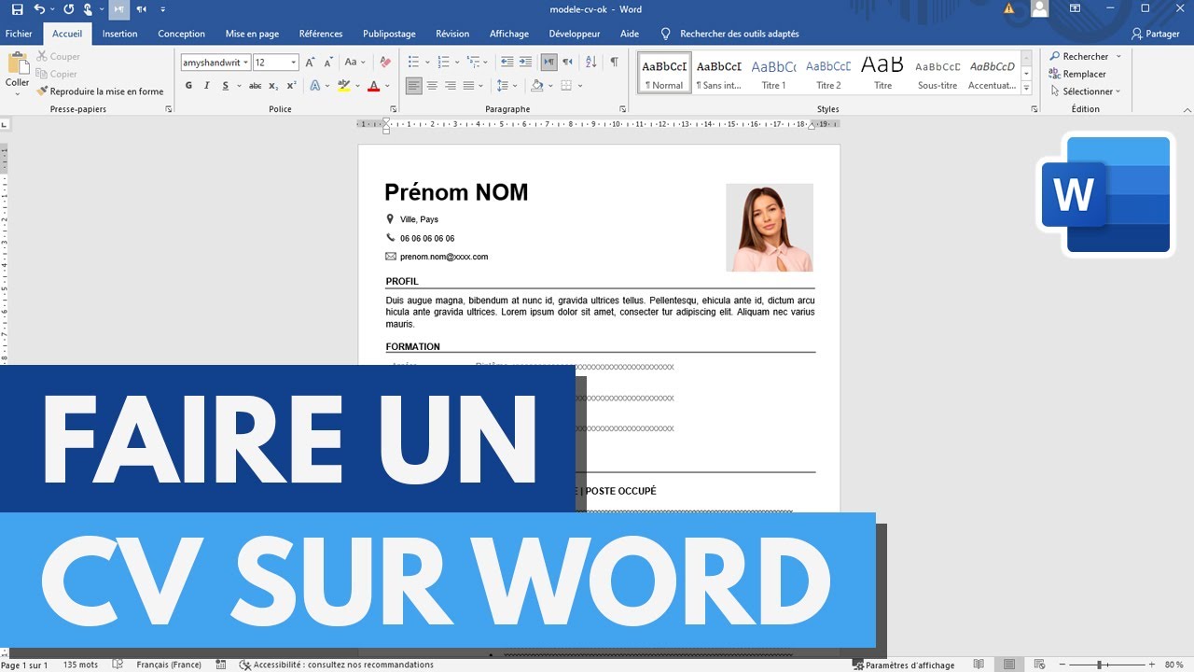Apply the Titre 1 style
This screenshot has height=672, width=1194.
pos(773,73)
